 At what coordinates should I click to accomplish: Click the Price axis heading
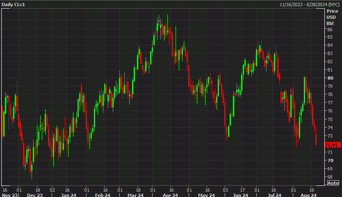point(332,11)
